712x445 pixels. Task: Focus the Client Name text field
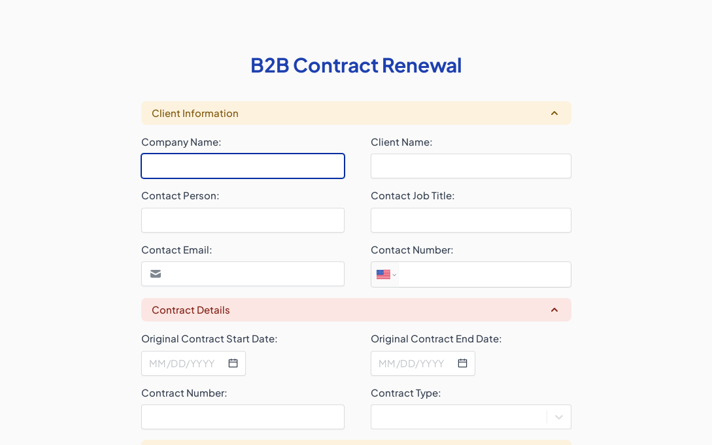[x=471, y=166]
